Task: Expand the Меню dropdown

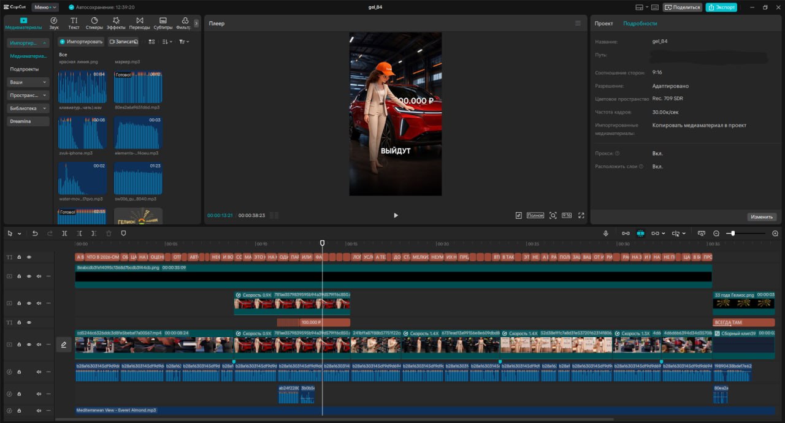Action: [45, 7]
